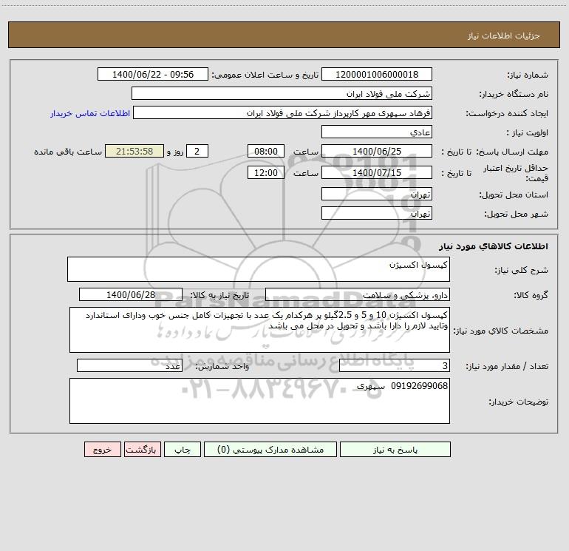
Task: Click the استان محل تحویل label
Action: pyautogui.click(x=514, y=195)
